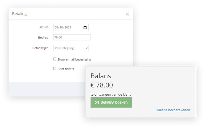Click the Balans heading in the panel
The width and height of the screenshot is (205, 128).
click(101, 76)
